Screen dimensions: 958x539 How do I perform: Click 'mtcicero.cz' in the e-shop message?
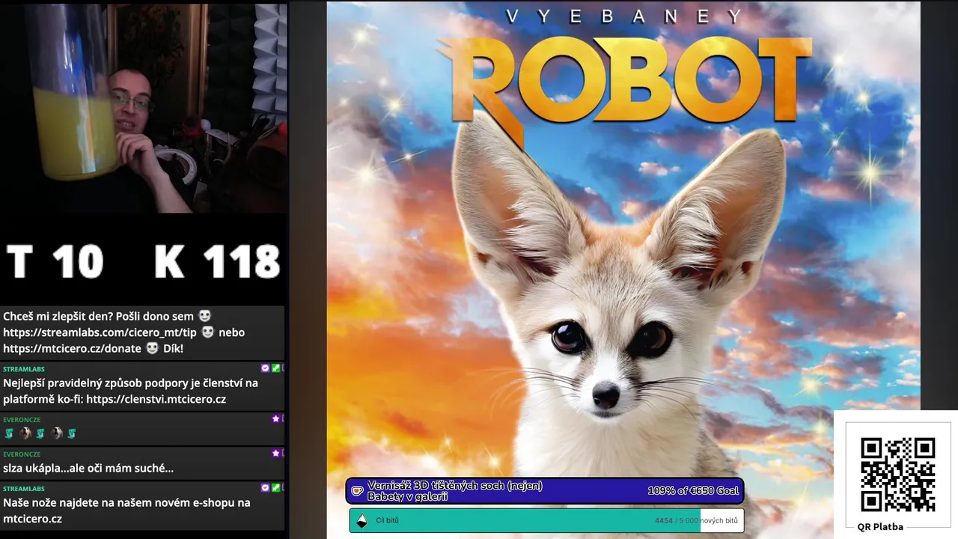click(x=32, y=519)
